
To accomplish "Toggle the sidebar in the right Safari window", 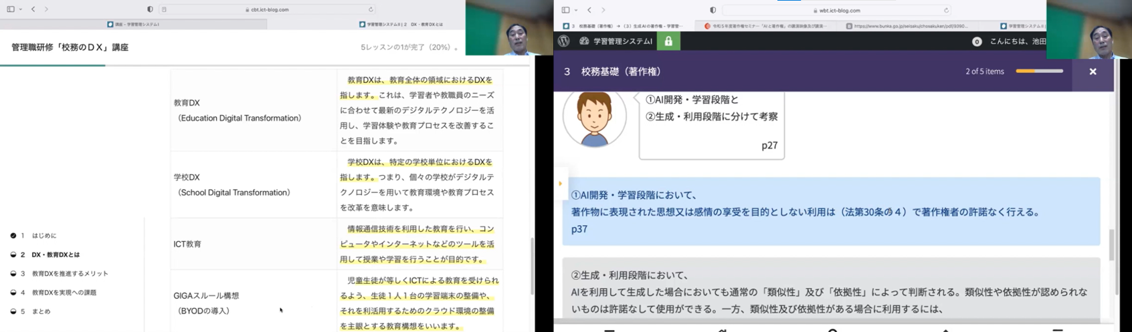I will click(x=565, y=10).
